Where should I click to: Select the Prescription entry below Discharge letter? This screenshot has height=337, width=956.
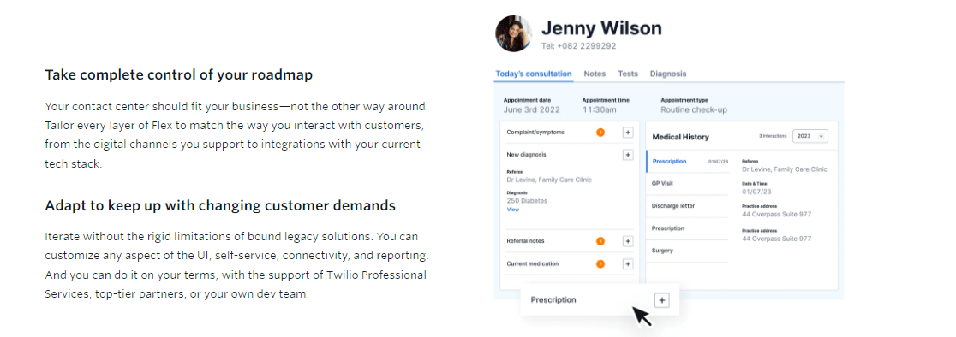pyautogui.click(x=687, y=228)
